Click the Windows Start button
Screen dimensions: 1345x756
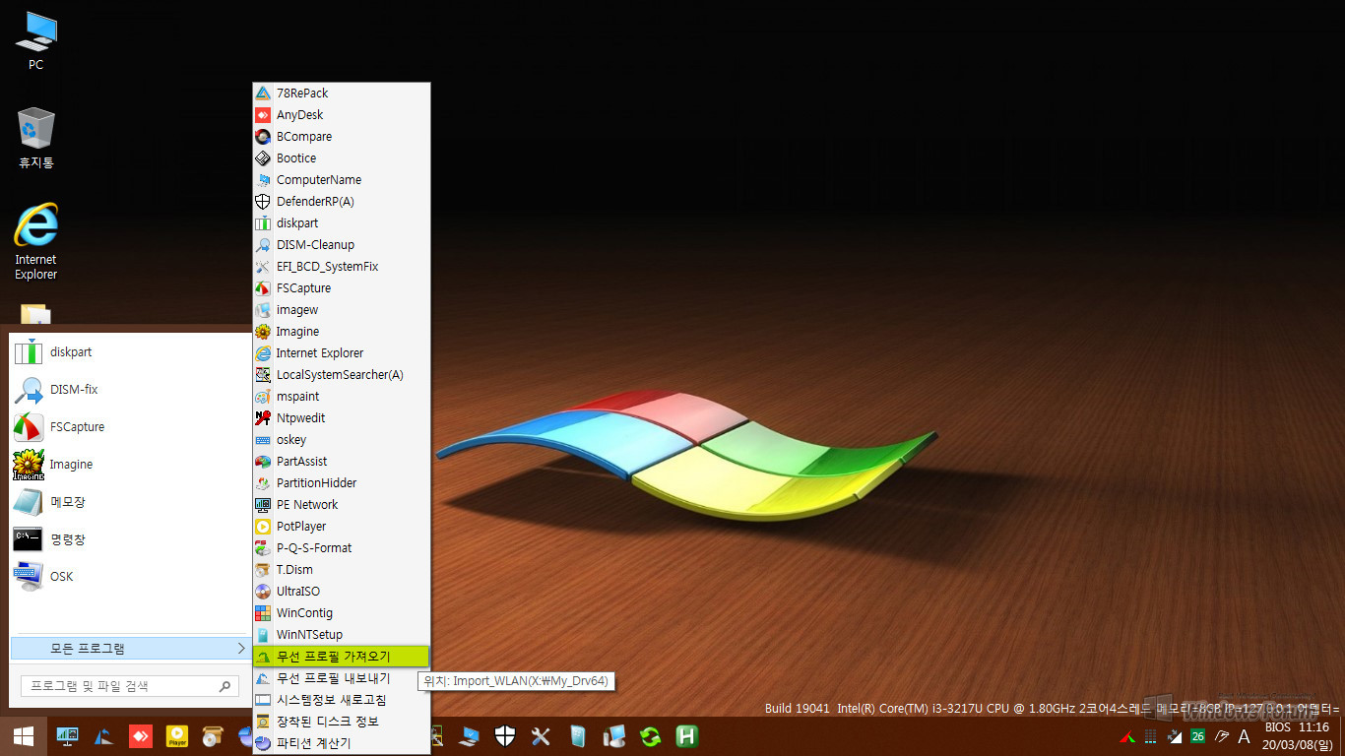[24, 736]
